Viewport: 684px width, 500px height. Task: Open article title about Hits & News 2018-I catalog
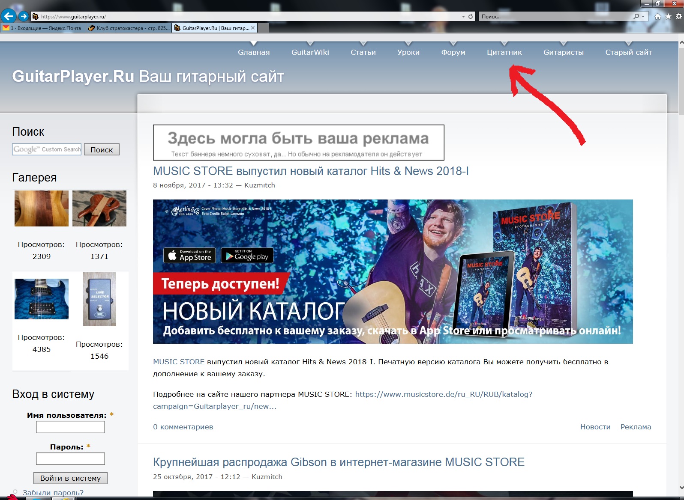pyautogui.click(x=311, y=171)
